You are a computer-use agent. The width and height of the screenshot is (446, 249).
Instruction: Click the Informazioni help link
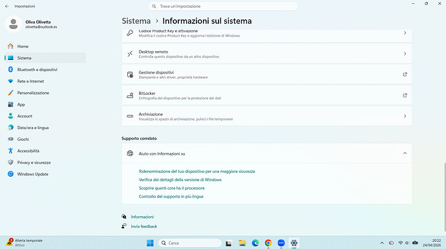142,217
